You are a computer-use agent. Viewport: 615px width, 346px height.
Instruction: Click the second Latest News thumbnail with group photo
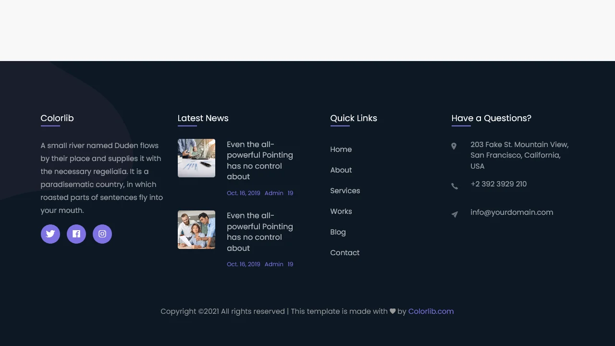point(196,229)
